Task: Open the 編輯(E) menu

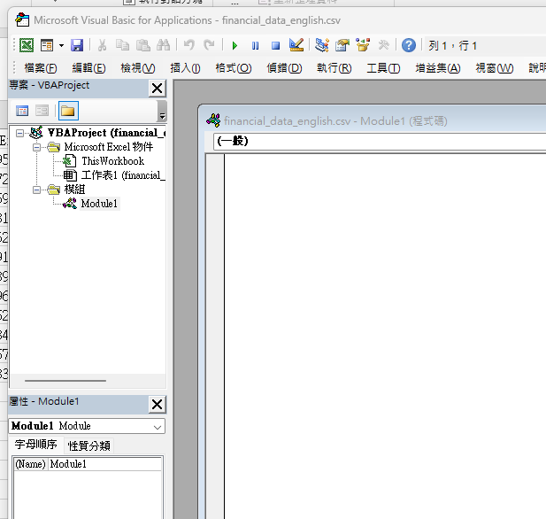Action: click(x=88, y=68)
